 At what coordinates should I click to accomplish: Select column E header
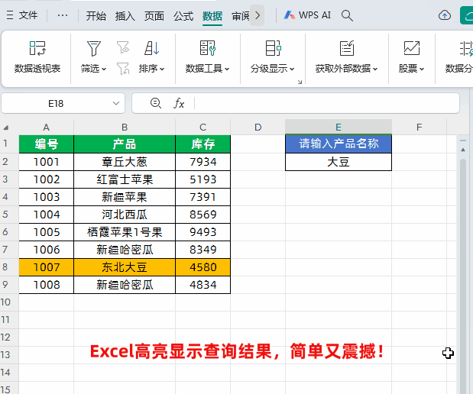click(x=339, y=128)
